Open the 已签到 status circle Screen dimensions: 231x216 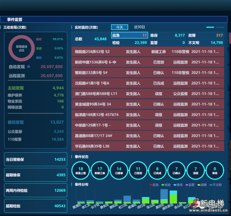point(138,170)
